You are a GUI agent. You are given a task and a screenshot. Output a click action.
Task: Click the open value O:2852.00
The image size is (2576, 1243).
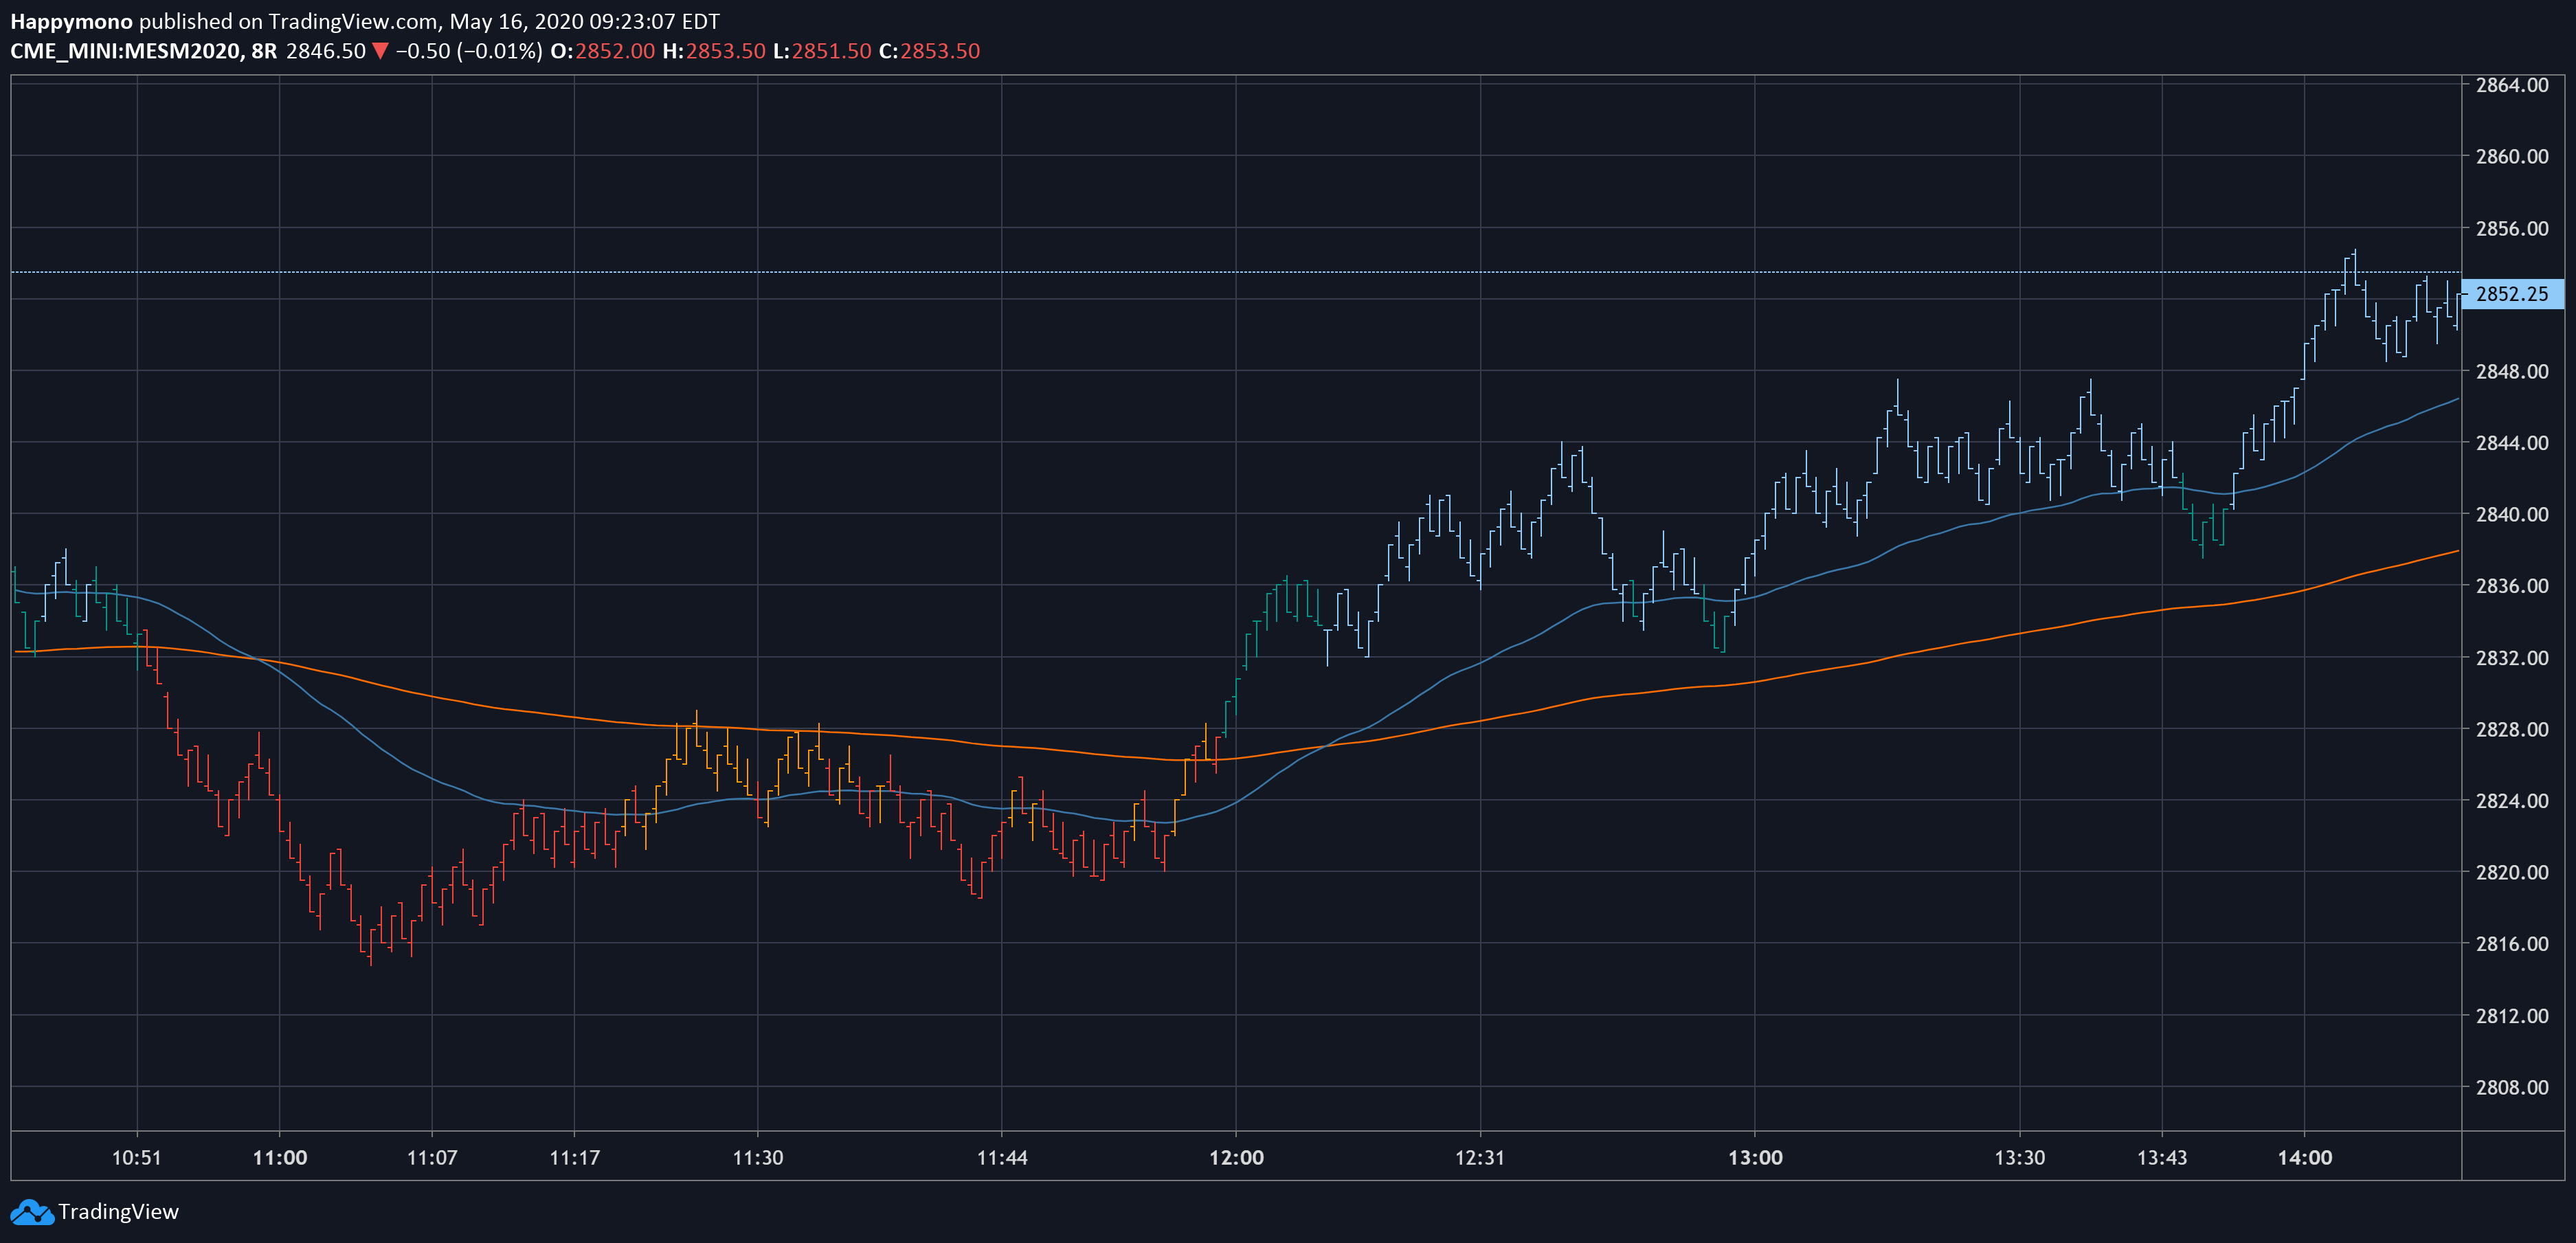coord(603,51)
